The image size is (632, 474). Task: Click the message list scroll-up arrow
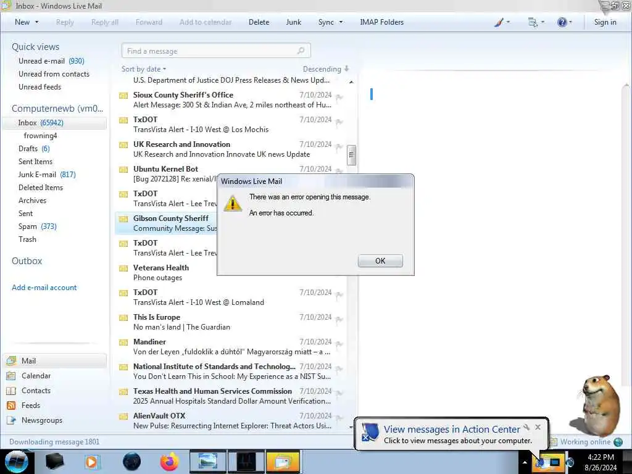pos(351,82)
